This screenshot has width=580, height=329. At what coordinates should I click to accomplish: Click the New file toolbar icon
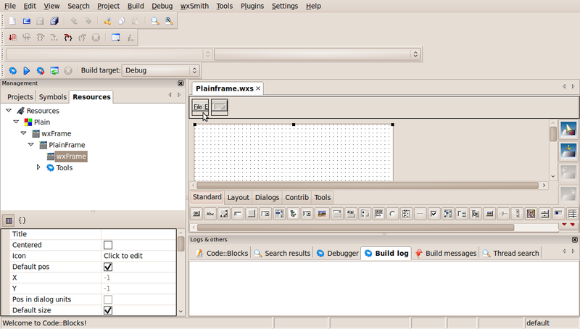[12, 21]
